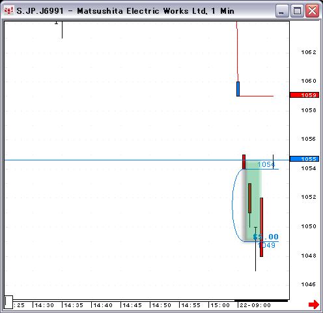Click the $5.00 measurement label

click(266, 237)
